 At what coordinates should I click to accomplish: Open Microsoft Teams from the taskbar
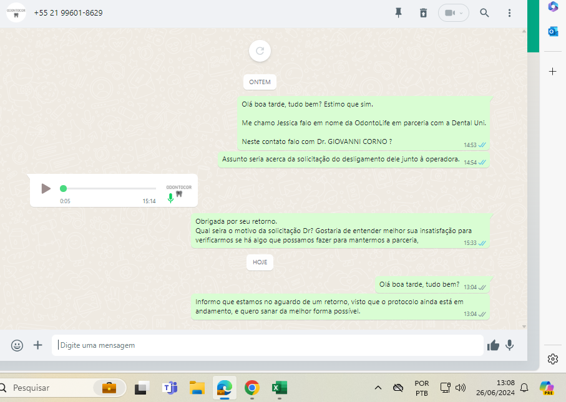[x=170, y=388]
